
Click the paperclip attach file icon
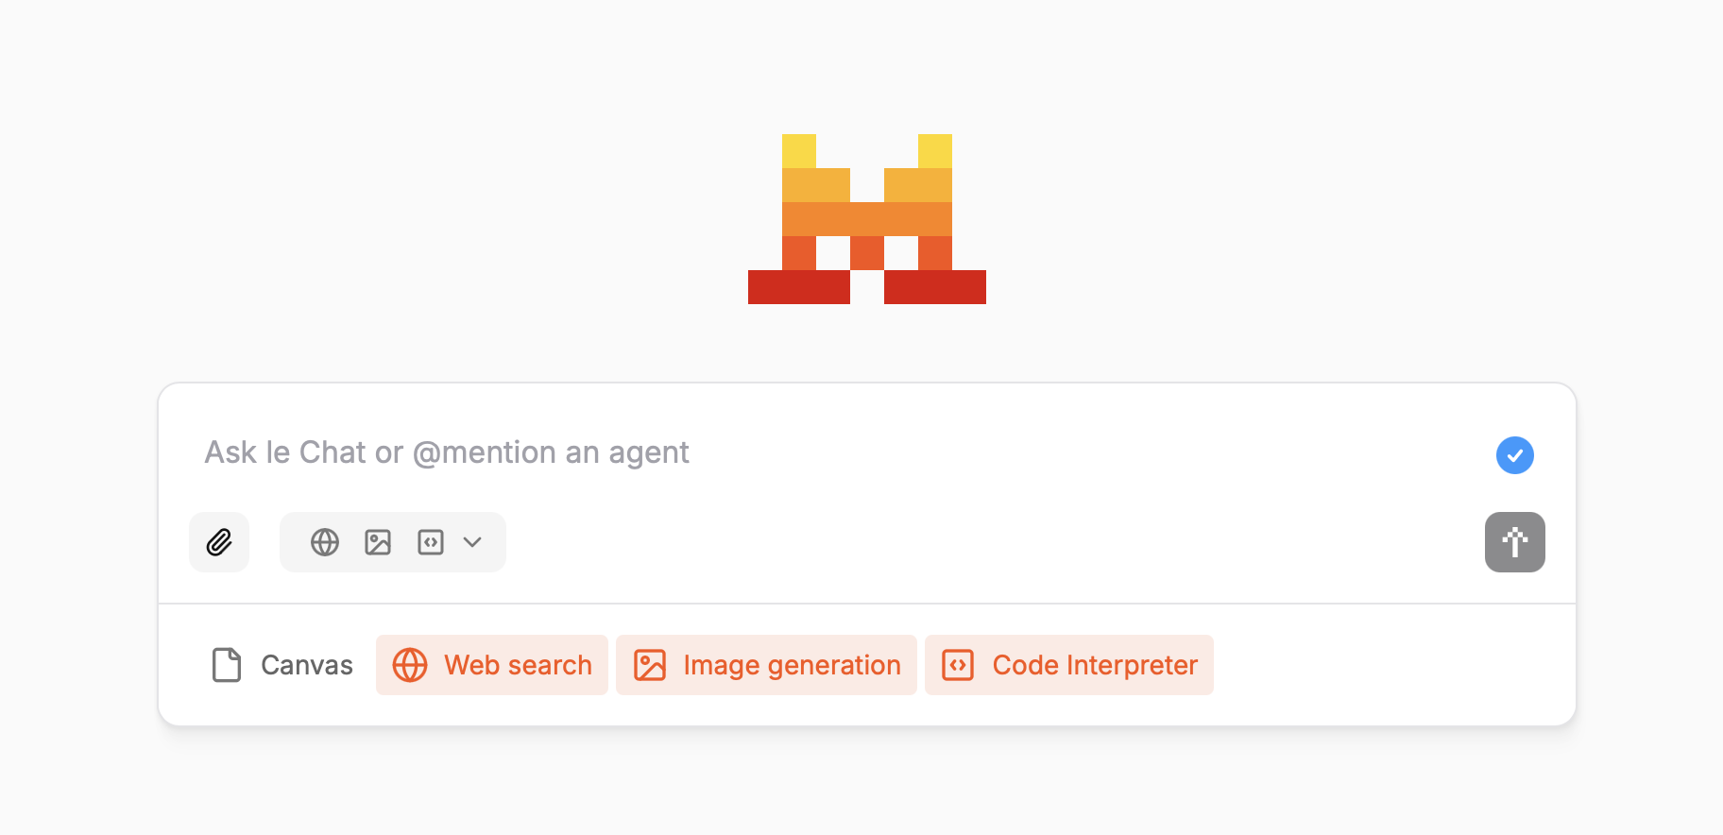219,542
